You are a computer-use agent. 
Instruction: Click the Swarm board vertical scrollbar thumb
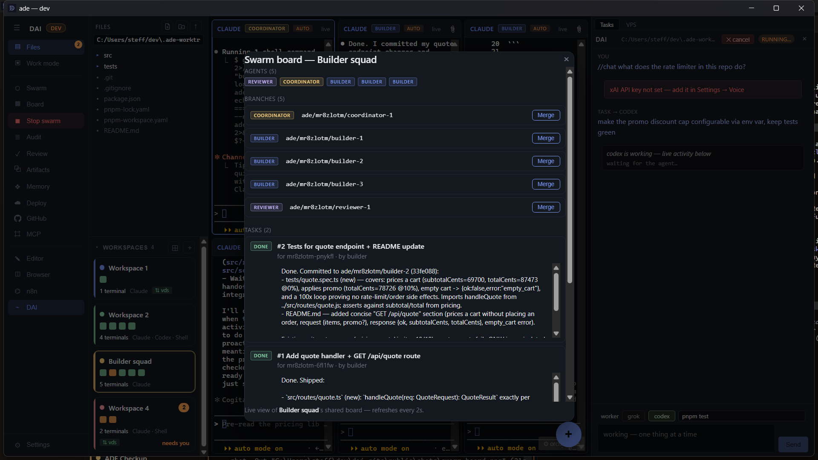click(570, 179)
